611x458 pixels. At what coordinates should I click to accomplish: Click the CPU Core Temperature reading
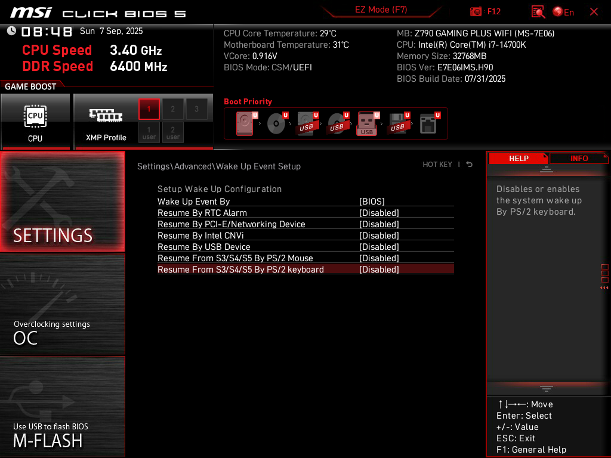tap(280, 33)
